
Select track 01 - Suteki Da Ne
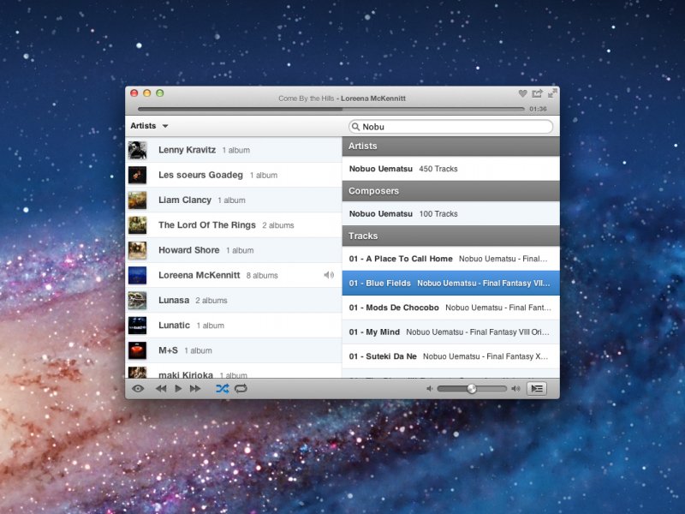click(x=451, y=356)
